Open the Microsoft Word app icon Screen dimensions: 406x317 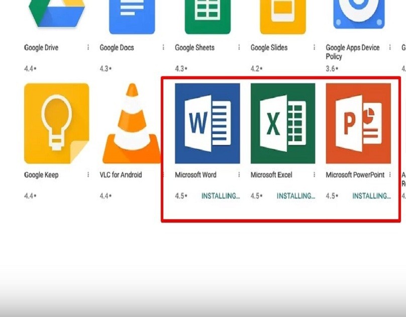pos(208,123)
